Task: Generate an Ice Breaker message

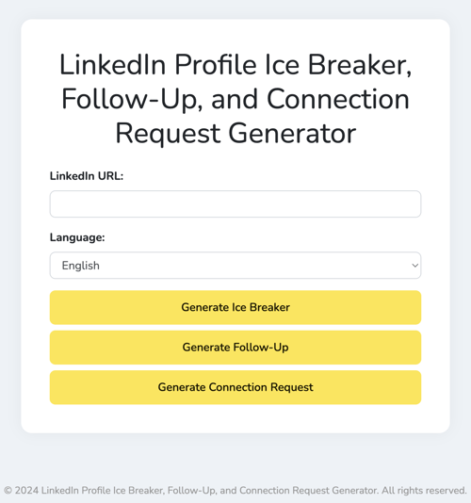Action: [235, 307]
